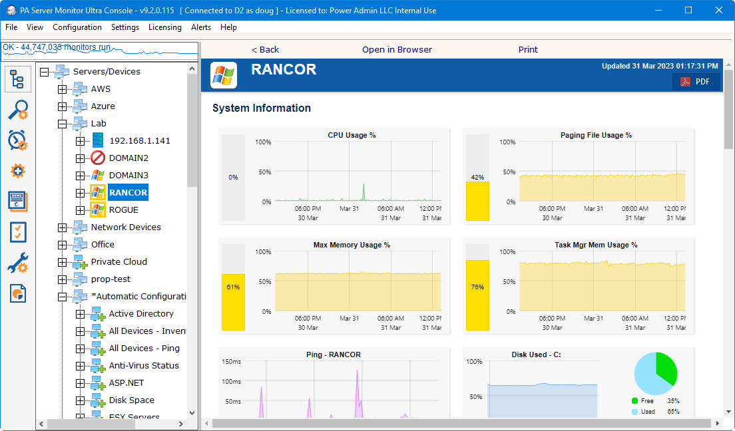This screenshot has height=431, width=735.
Task: Open the Configuration menu
Action: pos(77,27)
